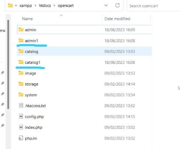
Task: Click the storage folder icon
Action: pyautogui.click(x=21, y=84)
